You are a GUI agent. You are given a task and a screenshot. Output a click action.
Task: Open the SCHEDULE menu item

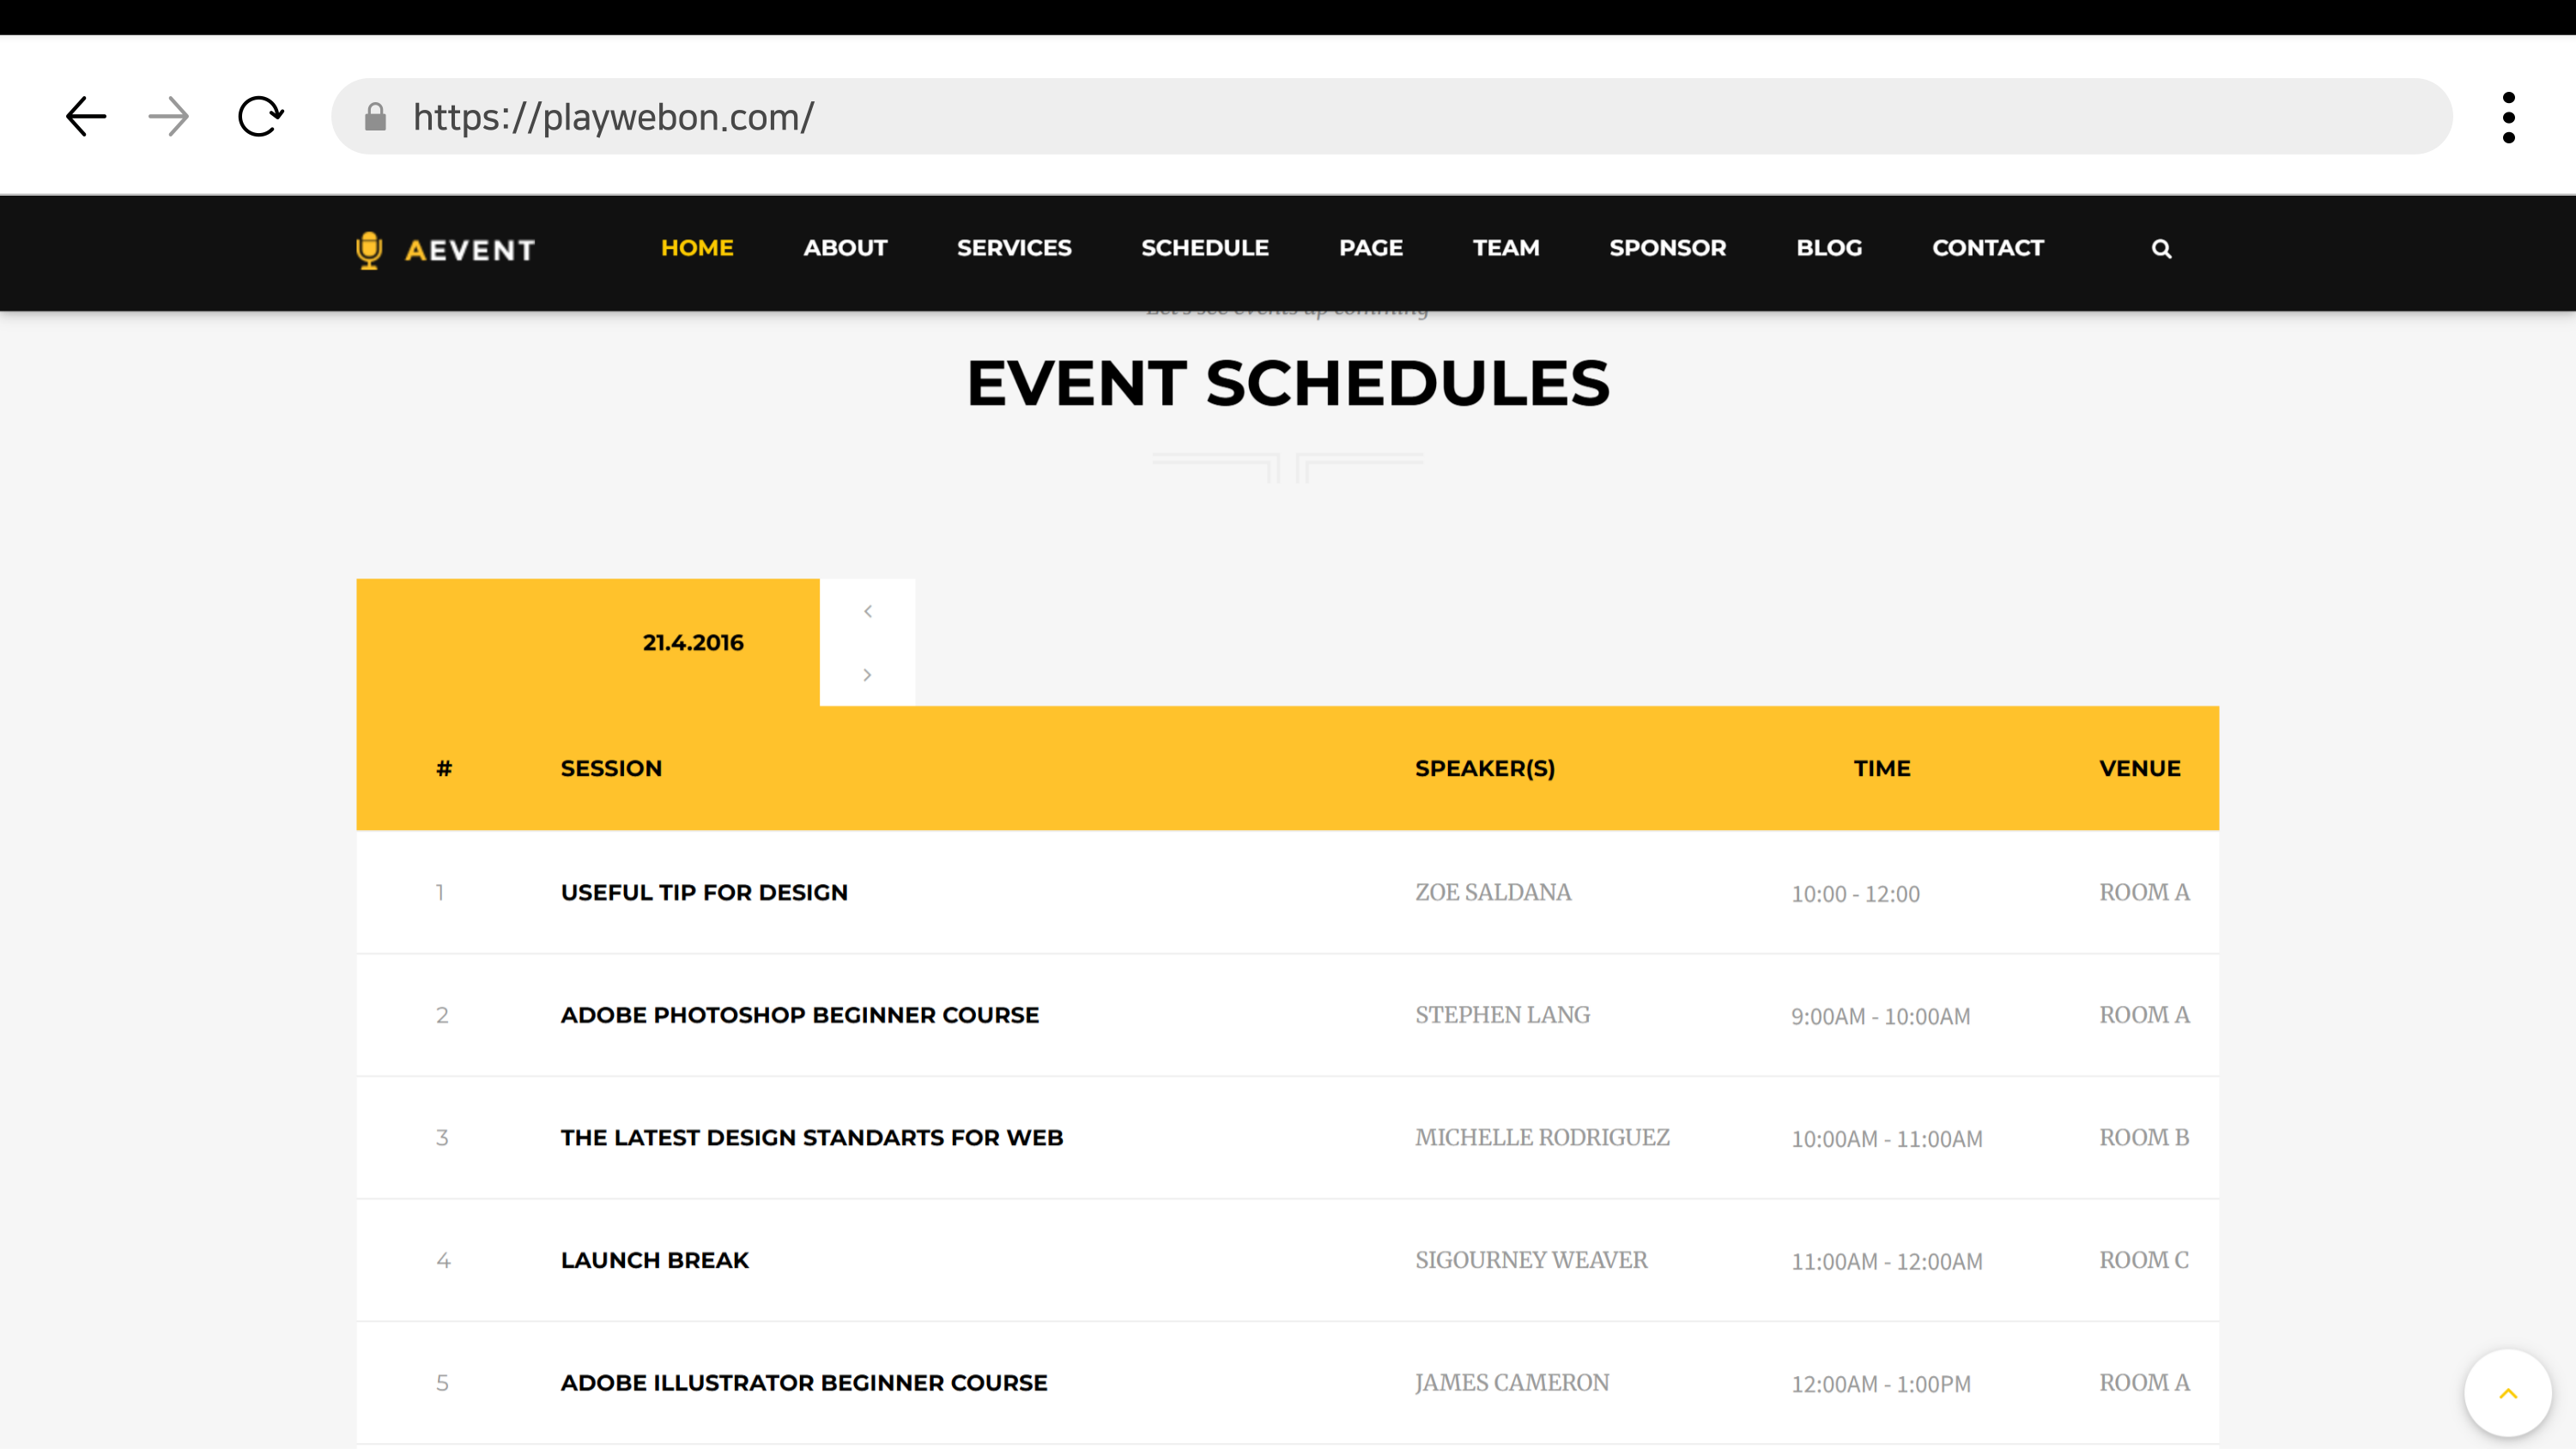[x=1204, y=248]
